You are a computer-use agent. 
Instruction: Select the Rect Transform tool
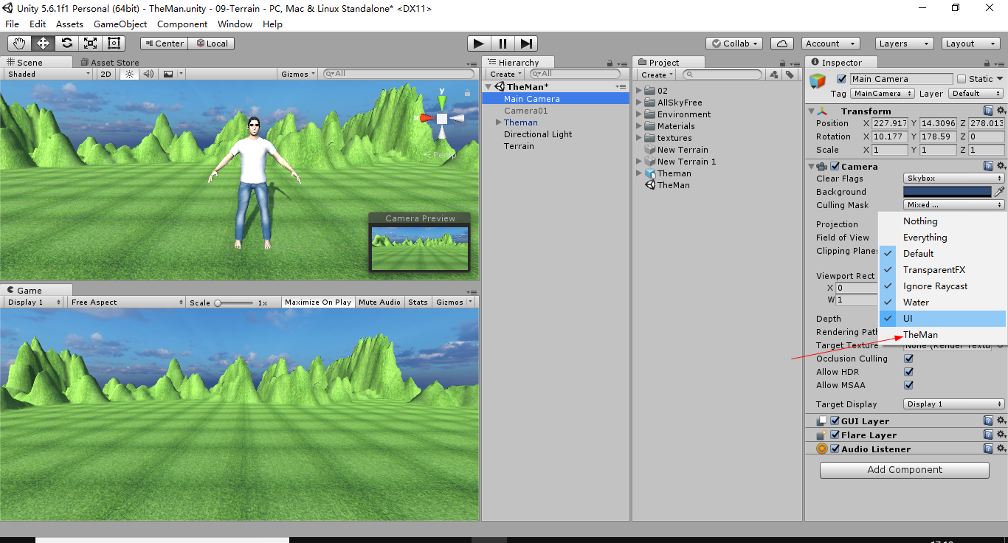pos(113,43)
